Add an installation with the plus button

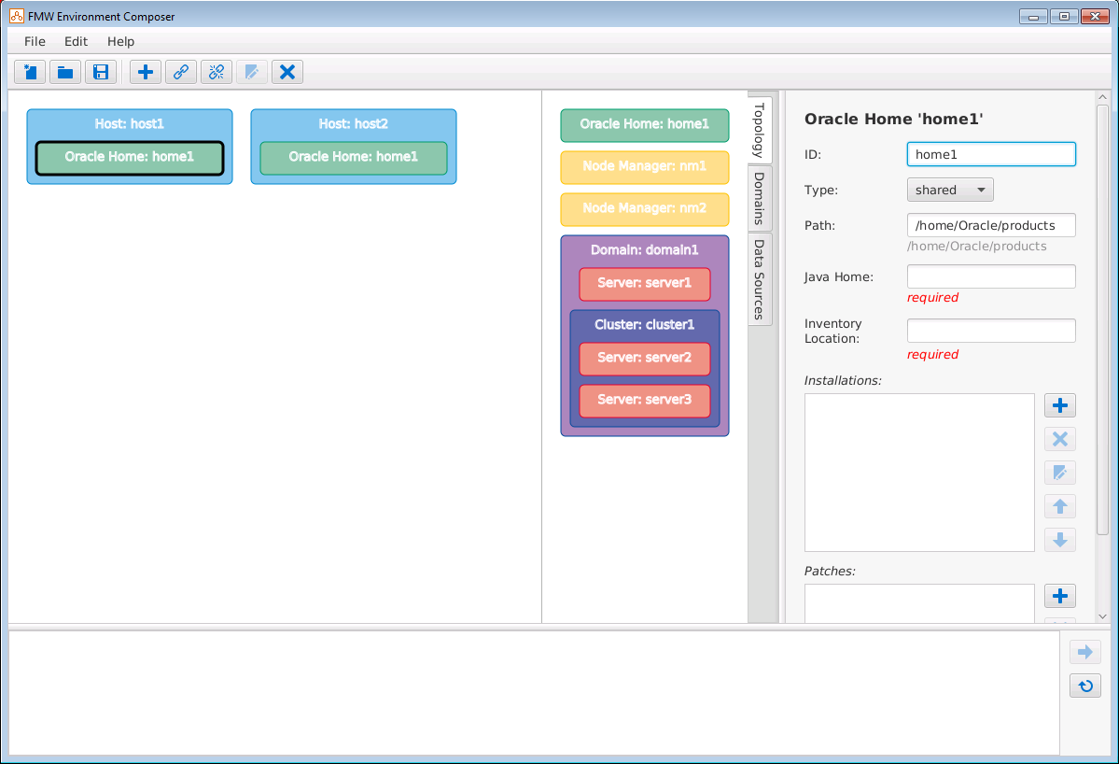[x=1060, y=405]
